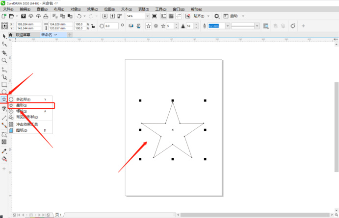
Task: Choose Graph Paper from the shape flyout
Action: click(x=30, y=130)
